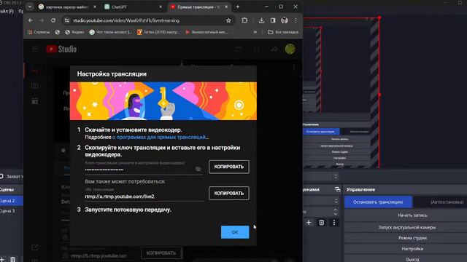This screenshot has height=262, width=467.
Task: Open the Все закладки folder
Action: pyautogui.click(x=283, y=32)
